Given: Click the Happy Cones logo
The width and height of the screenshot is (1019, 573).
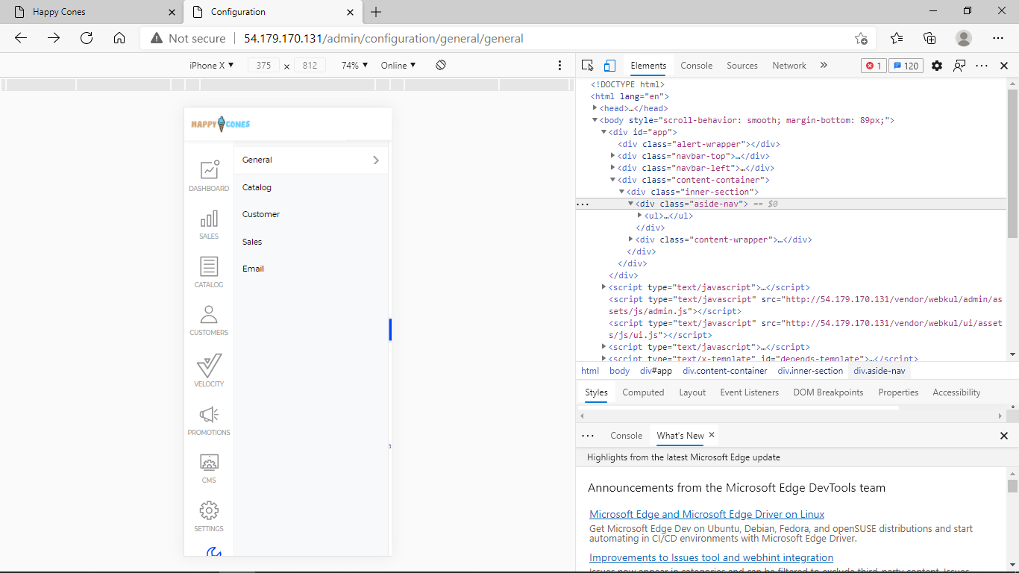Looking at the screenshot, I should [x=221, y=124].
